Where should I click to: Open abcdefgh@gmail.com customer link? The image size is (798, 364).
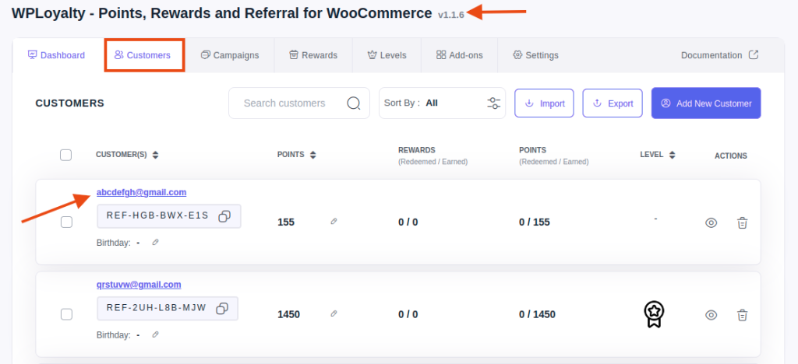click(142, 192)
